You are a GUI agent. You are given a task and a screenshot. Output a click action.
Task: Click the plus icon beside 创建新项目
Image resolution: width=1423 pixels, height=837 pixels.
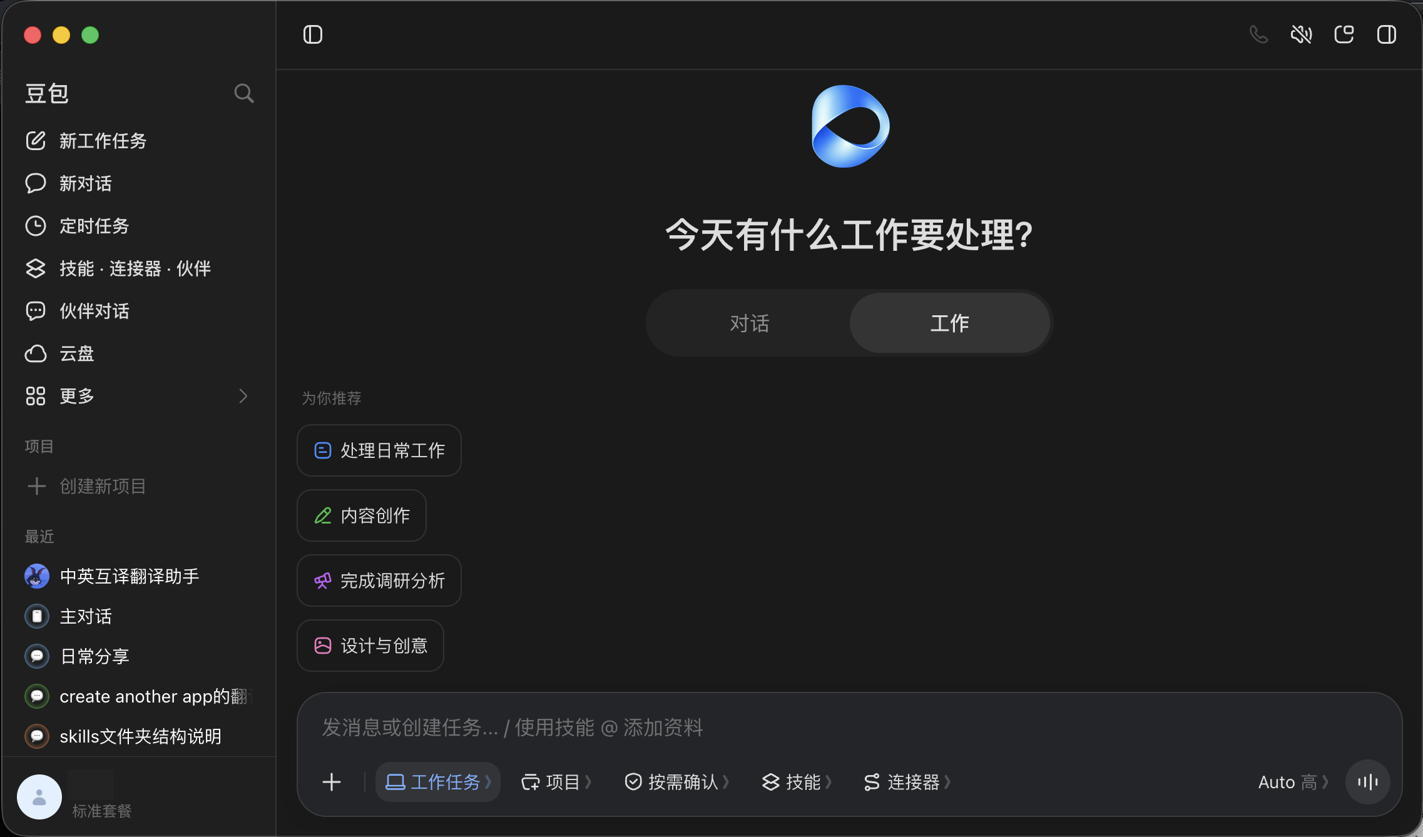(x=37, y=486)
